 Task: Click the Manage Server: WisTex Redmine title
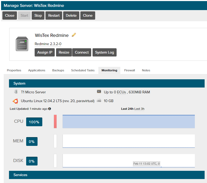[34, 6]
